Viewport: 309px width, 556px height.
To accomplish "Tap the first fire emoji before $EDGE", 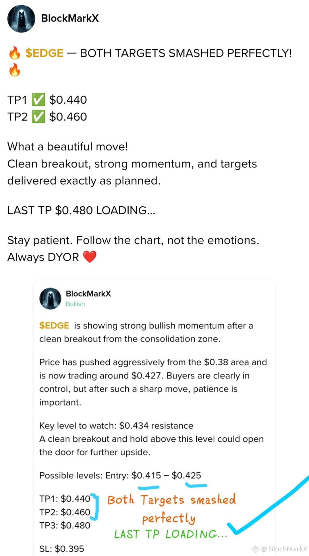I will click(14, 53).
